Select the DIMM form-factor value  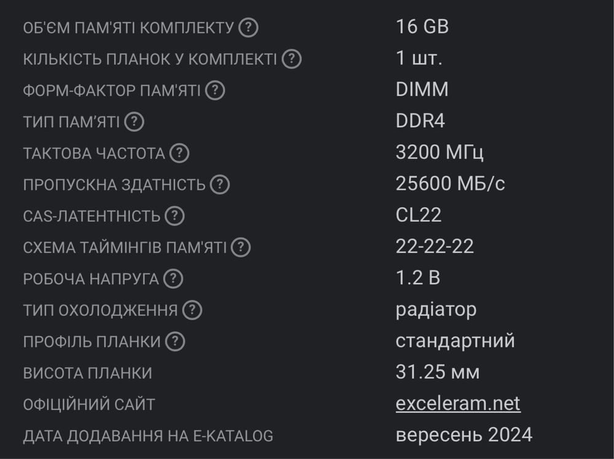(x=422, y=90)
